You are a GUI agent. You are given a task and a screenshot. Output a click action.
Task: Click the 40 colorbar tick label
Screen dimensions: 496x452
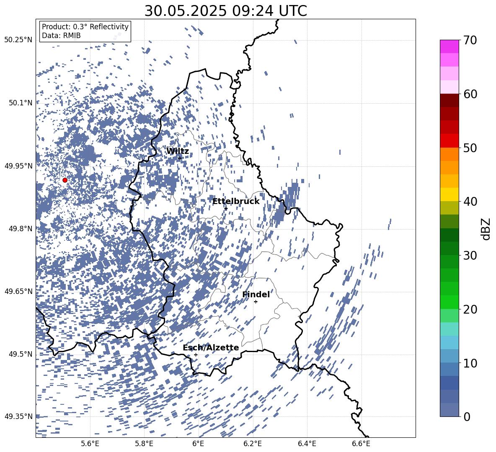click(x=470, y=202)
